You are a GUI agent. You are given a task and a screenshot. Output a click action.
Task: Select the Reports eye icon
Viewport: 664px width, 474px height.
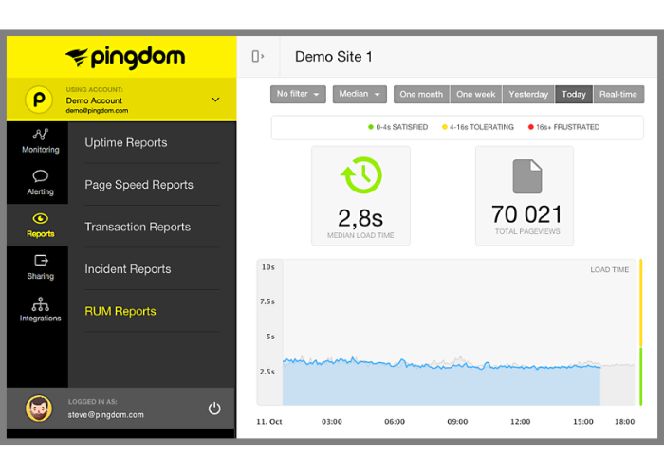click(x=41, y=218)
